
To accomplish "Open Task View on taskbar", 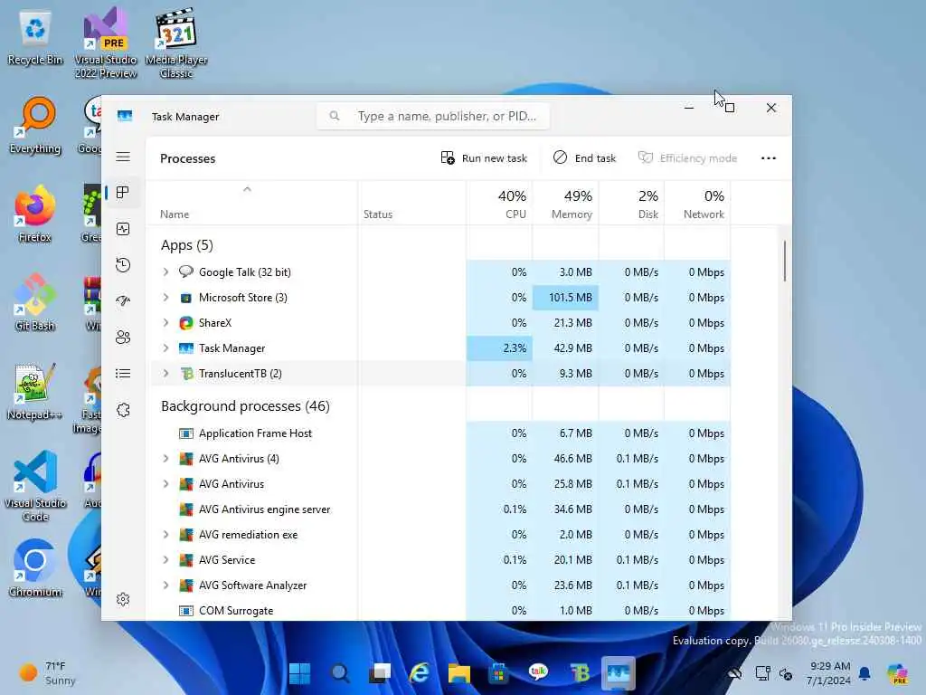I will (x=380, y=673).
